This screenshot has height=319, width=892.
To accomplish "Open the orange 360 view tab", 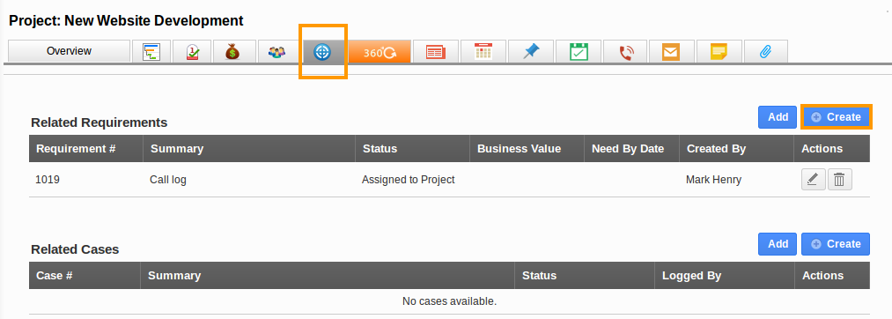I will coord(380,52).
